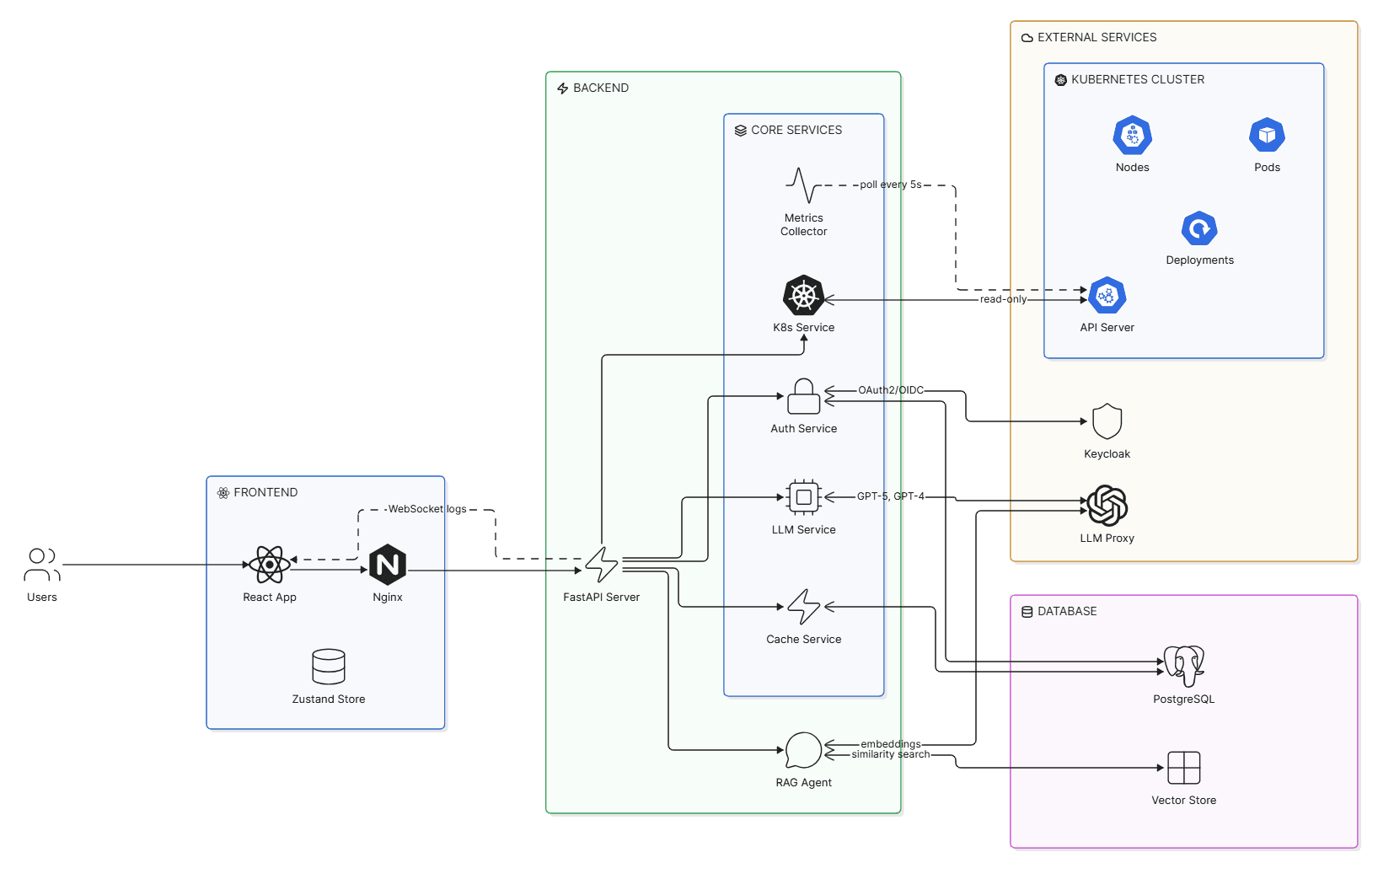Click the 'Vector Store' node label
This screenshot has height=879, width=1378.
click(1184, 801)
